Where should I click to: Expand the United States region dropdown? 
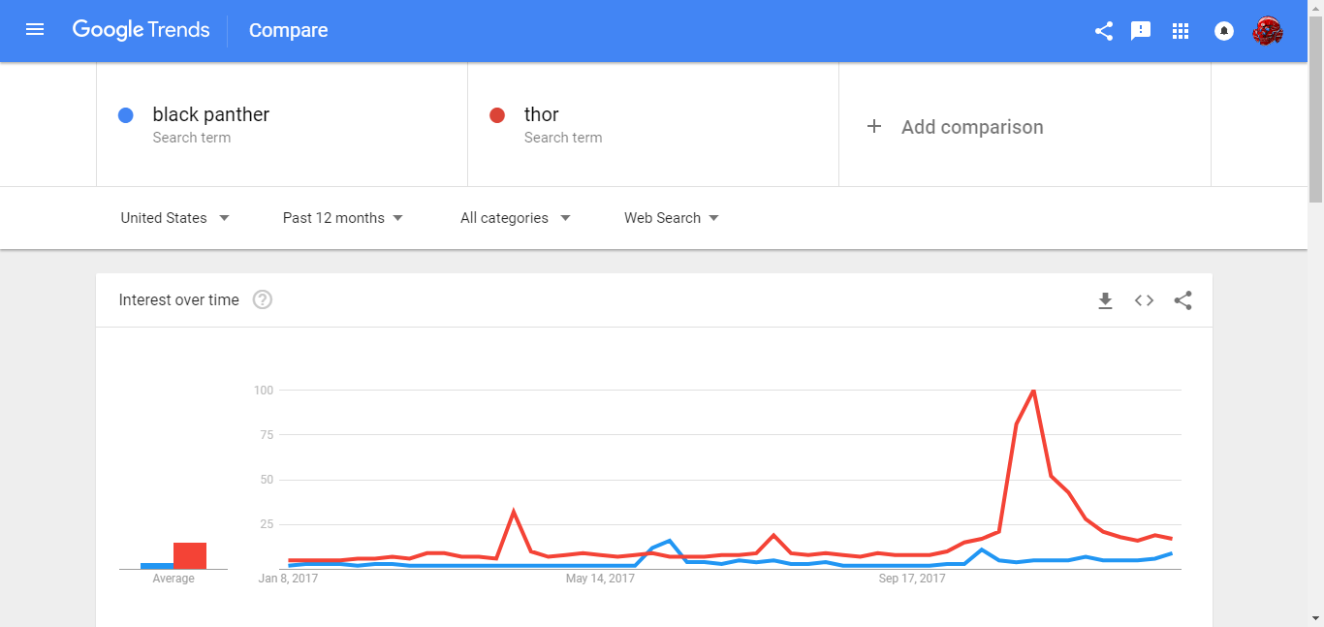pos(174,218)
